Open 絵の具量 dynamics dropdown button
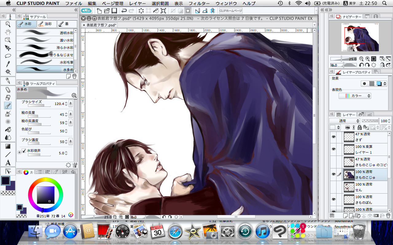The width and height of the screenshot is (393, 245). (70, 114)
